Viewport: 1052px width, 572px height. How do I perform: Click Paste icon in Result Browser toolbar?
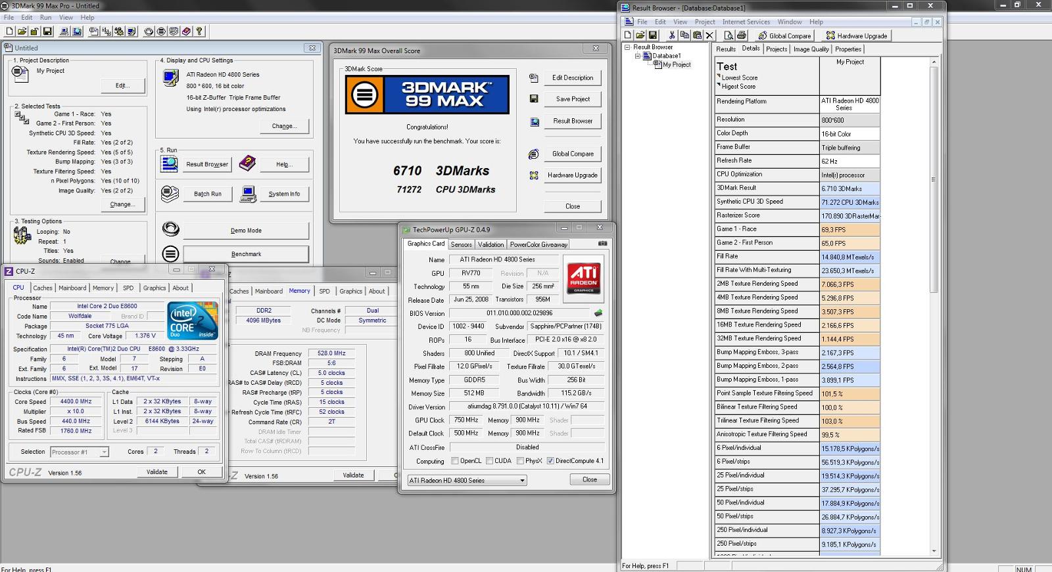697,35
